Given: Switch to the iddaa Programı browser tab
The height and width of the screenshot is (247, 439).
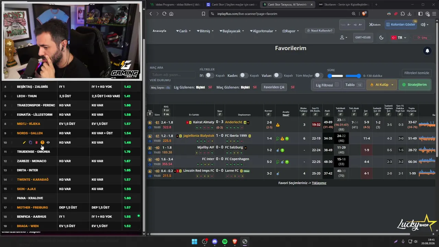Looking at the screenshot, I should [175, 4].
